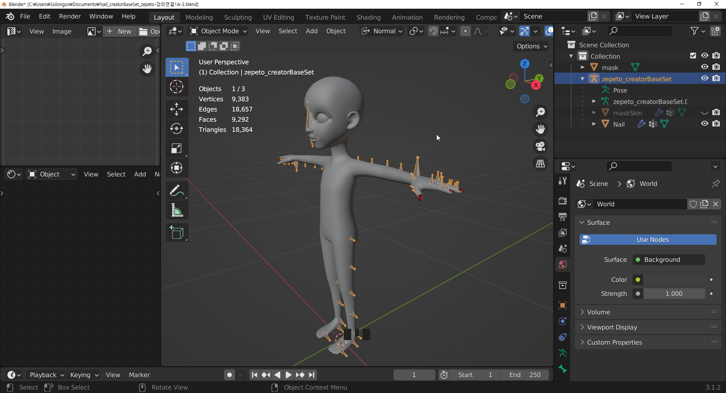Toggle camera view icon in viewport
Screen dimensions: 726x393
pos(540,146)
